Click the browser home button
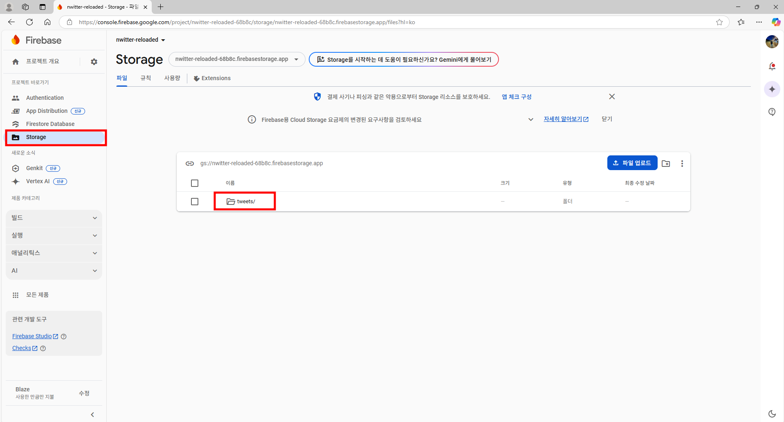Screen dimensions: 784x422 point(47,22)
